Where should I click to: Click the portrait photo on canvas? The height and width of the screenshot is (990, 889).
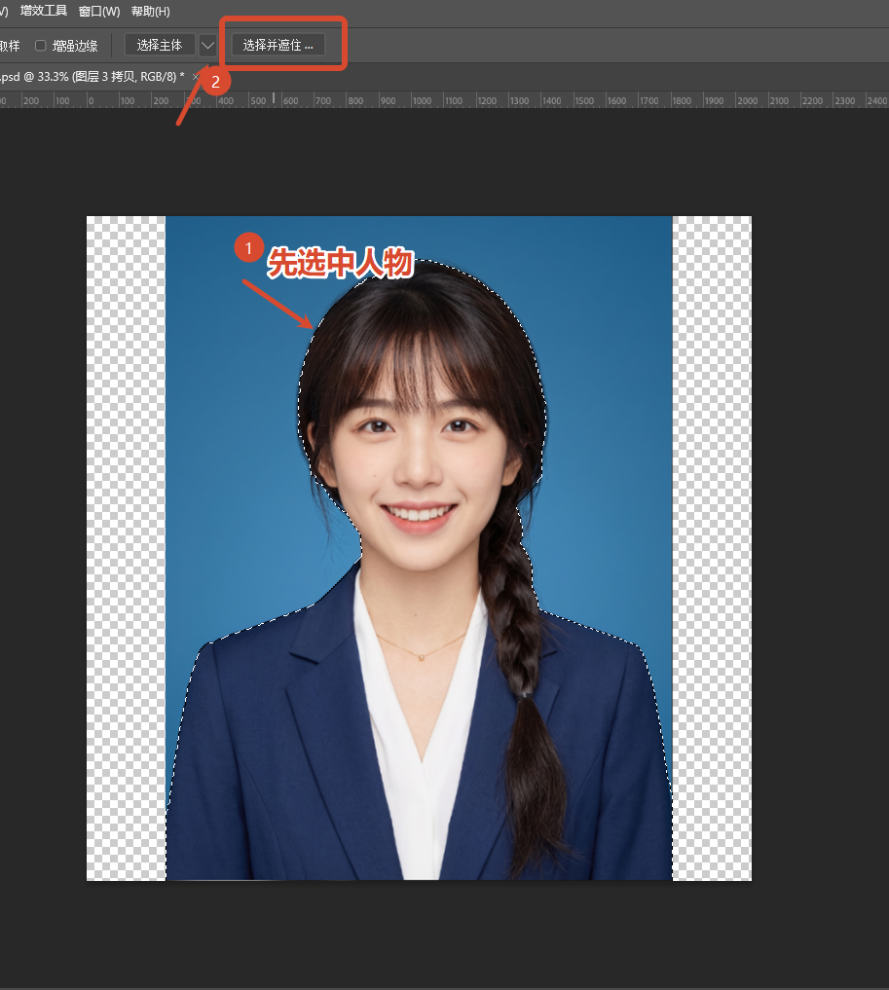point(419,547)
